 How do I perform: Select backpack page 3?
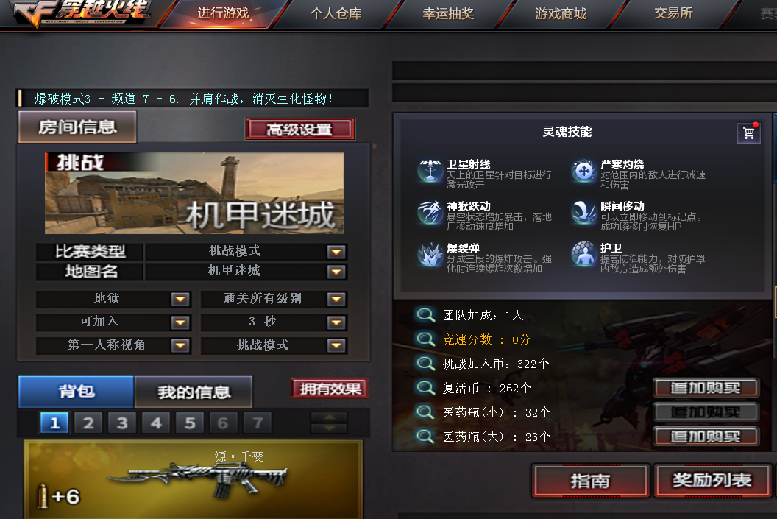coord(122,423)
